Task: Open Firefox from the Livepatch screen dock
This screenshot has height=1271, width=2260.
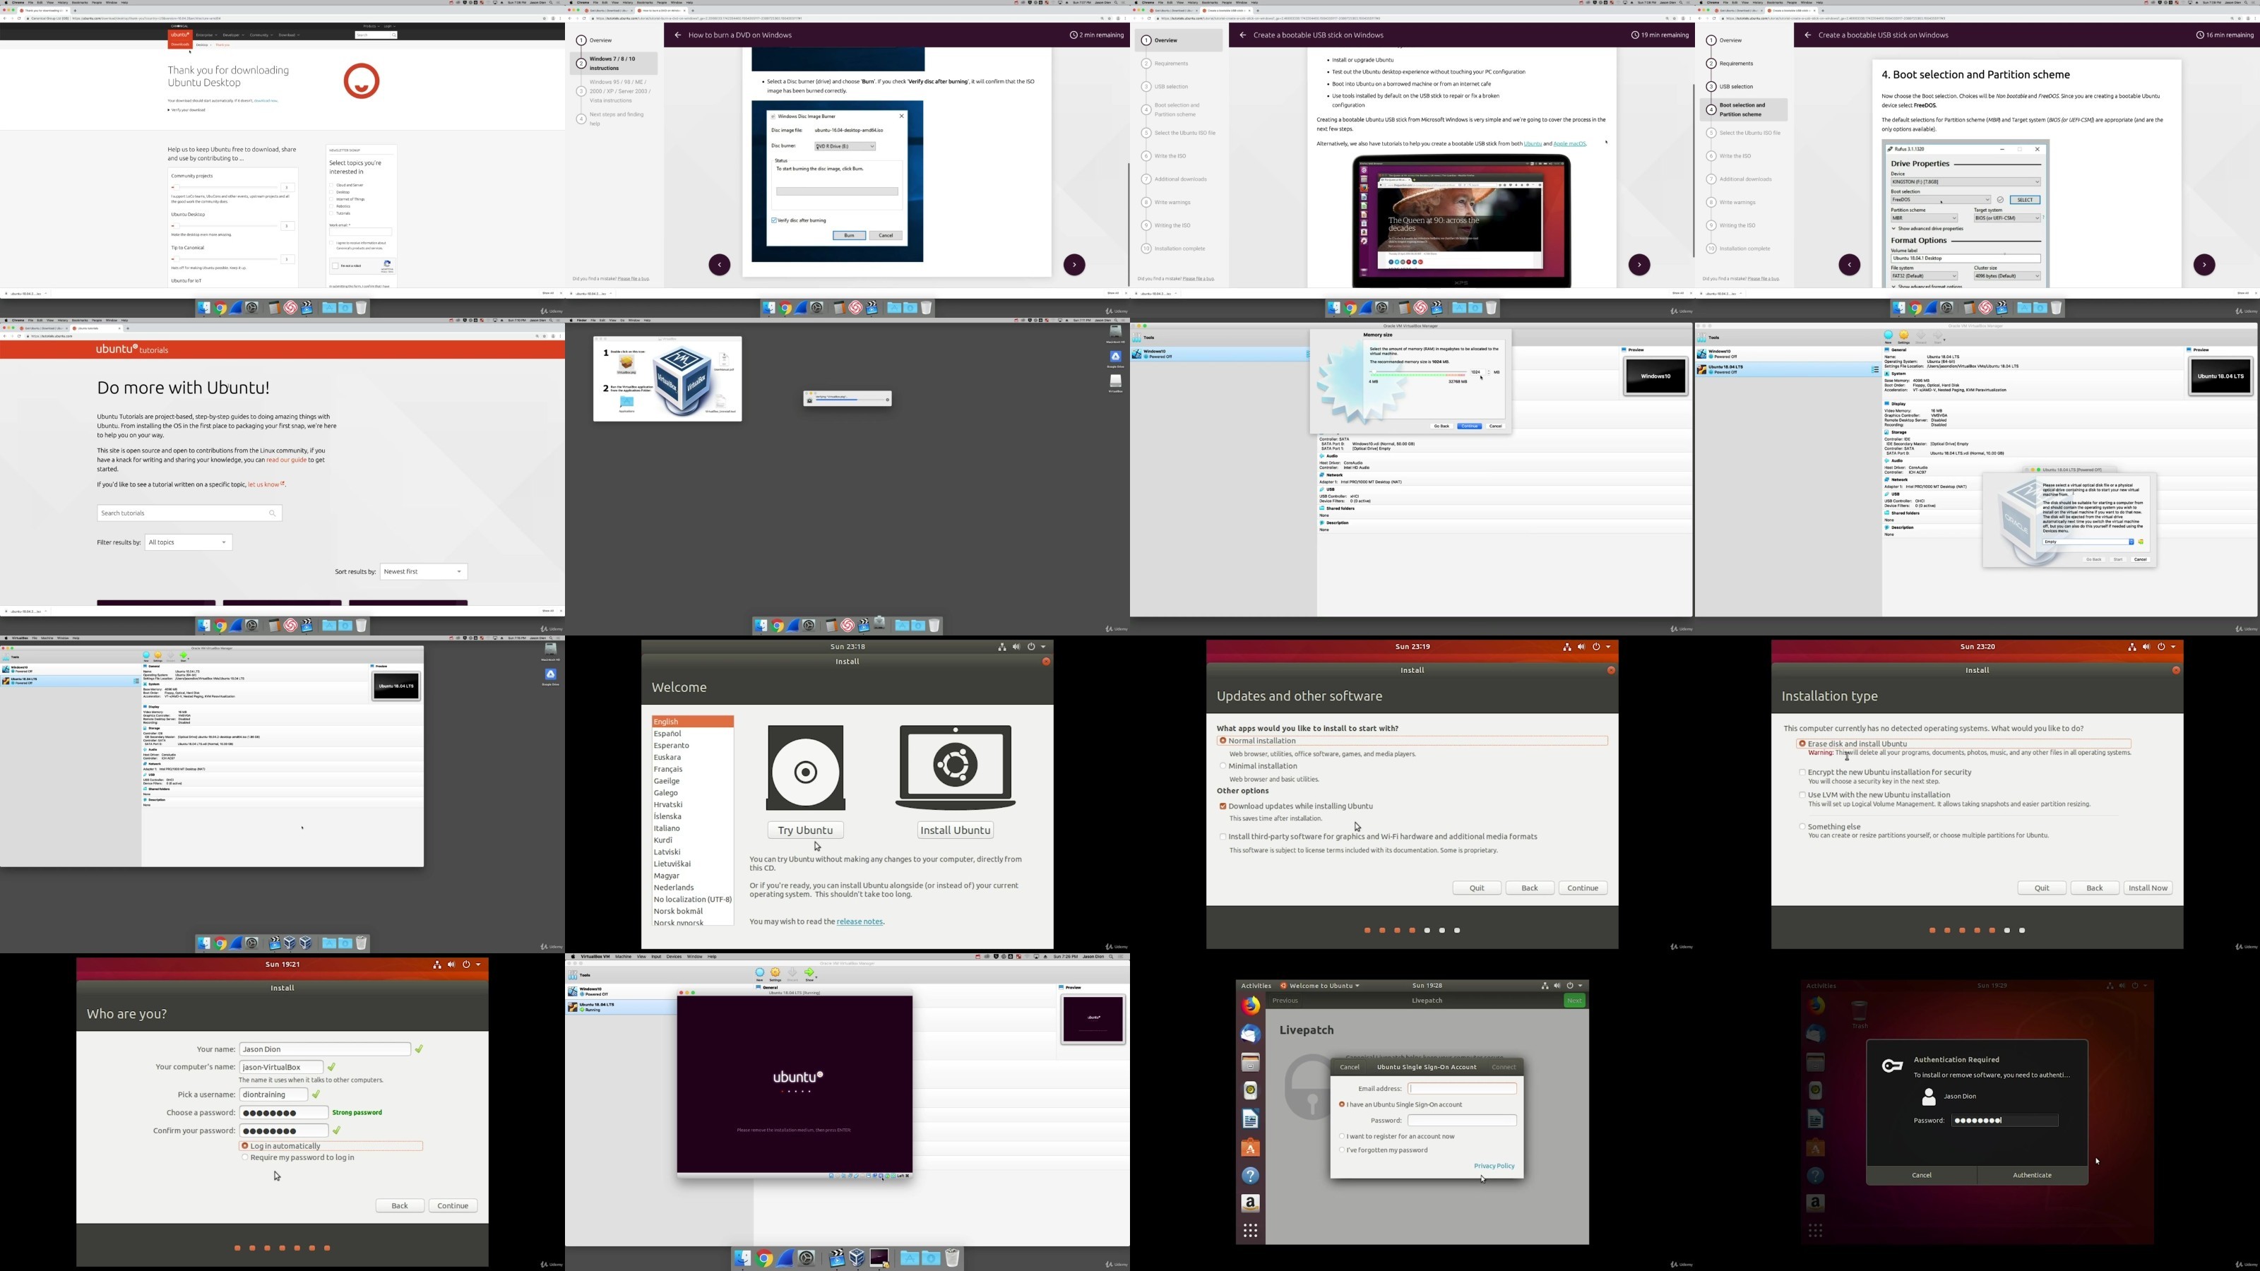Action: click(1250, 1006)
